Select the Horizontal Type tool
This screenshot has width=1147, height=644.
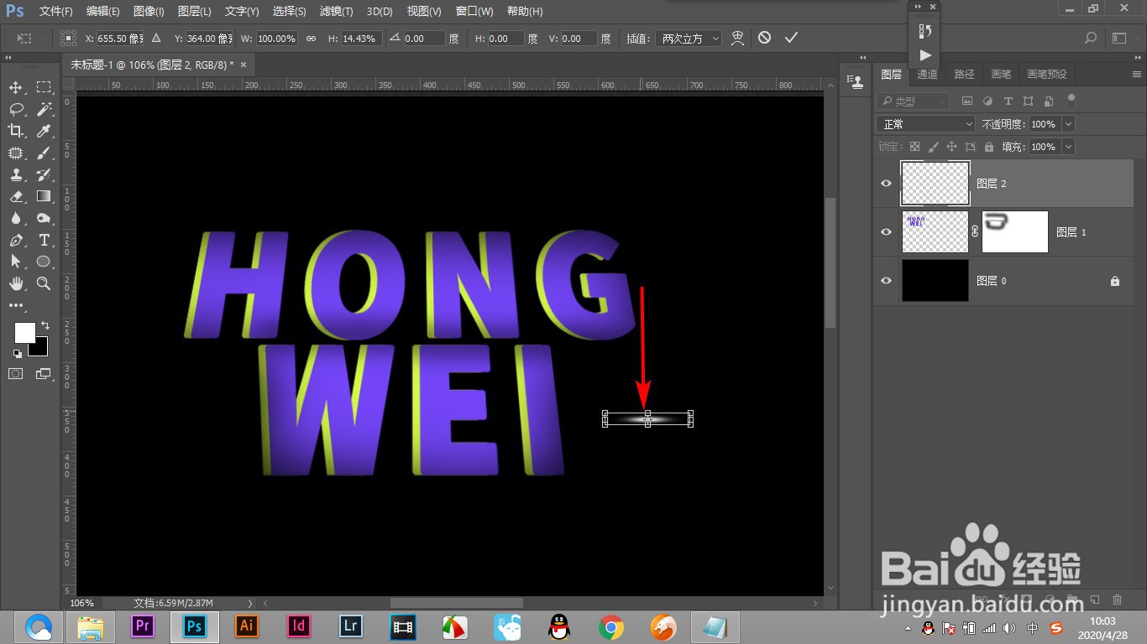point(42,239)
